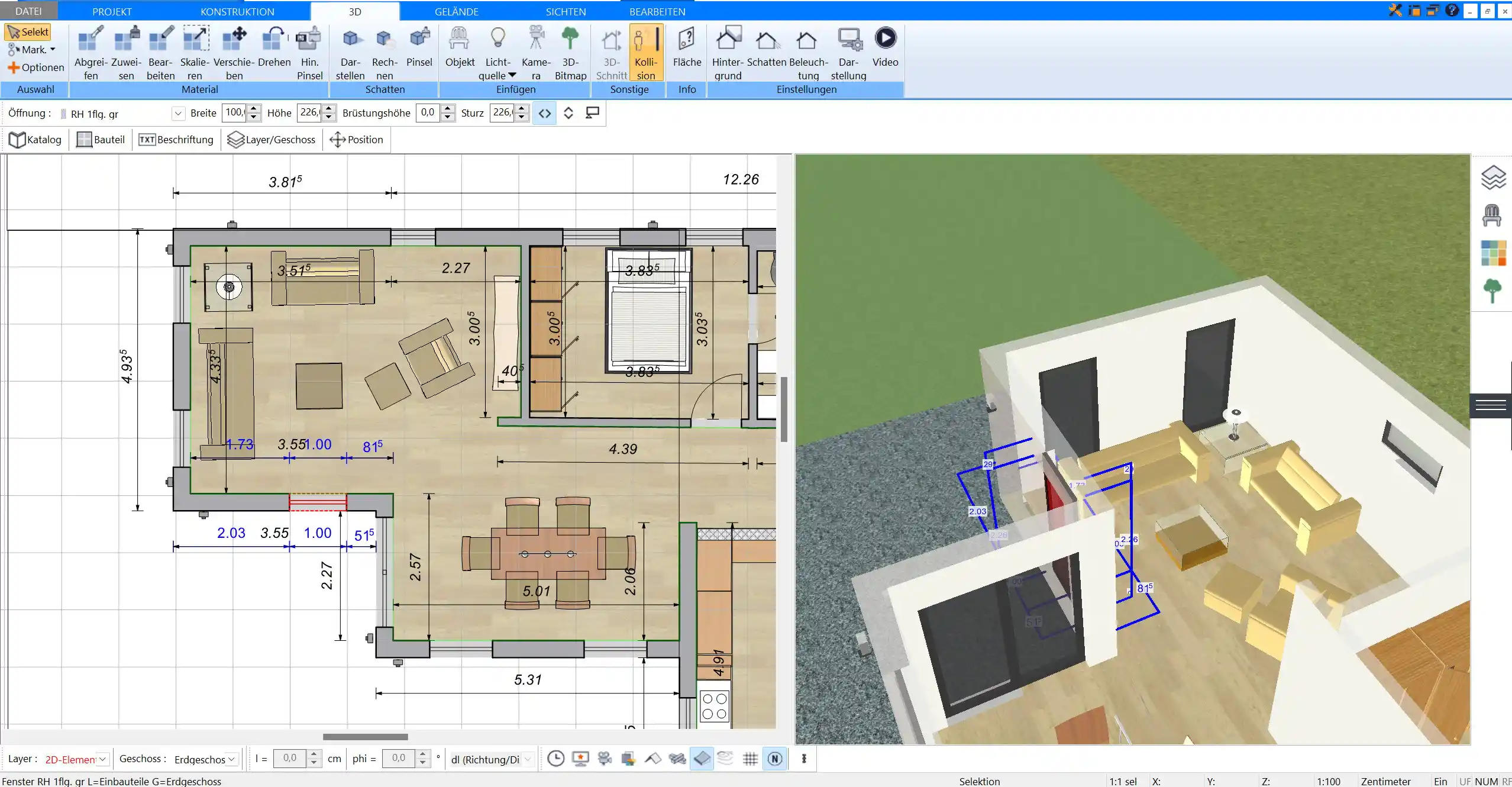Open the layers stack icon in the right sidebar
Image resolution: width=1512 pixels, height=787 pixels.
pos(1492,178)
